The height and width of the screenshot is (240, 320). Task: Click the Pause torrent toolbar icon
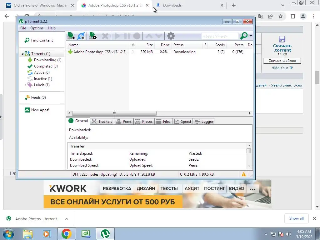(x=127, y=36)
